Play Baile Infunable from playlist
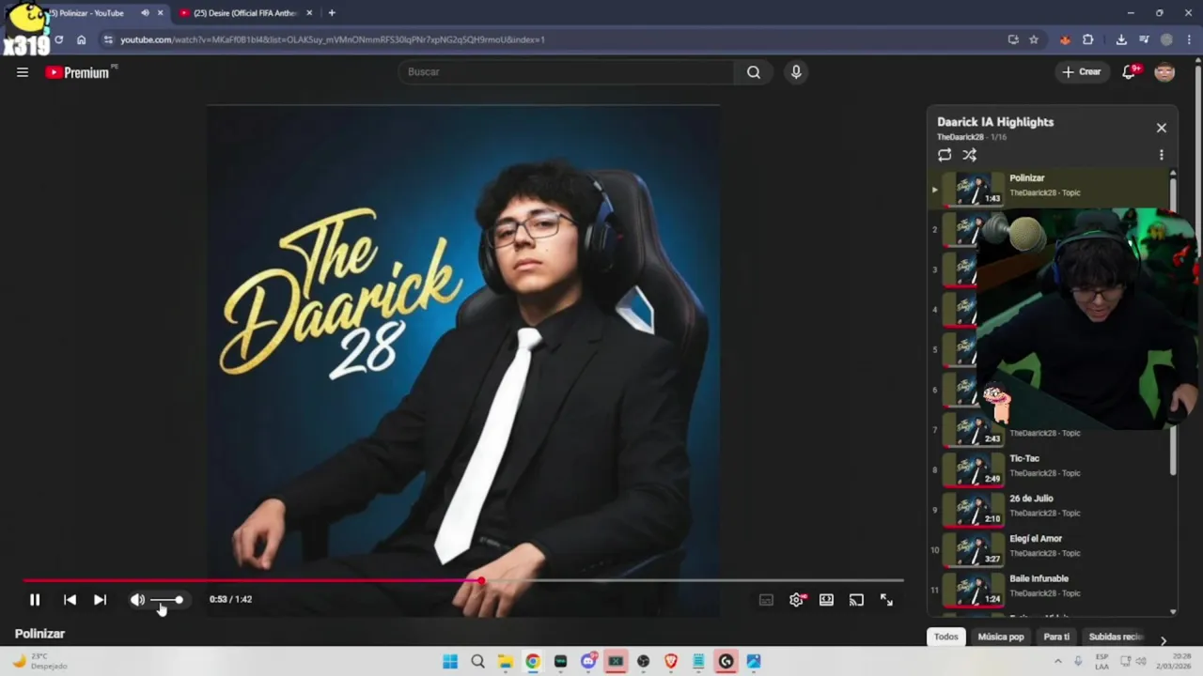The width and height of the screenshot is (1203, 676). [1047, 591]
